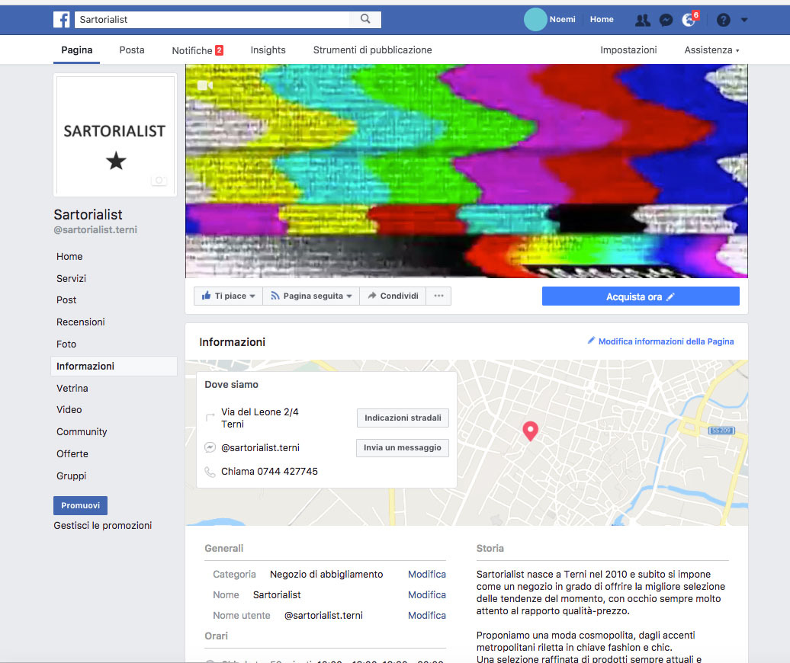The width and height of the screenshot is (790, 663).
Task: Click Gestisci le promozioni link
Action: pyautogui.click(x=103, y=525)
